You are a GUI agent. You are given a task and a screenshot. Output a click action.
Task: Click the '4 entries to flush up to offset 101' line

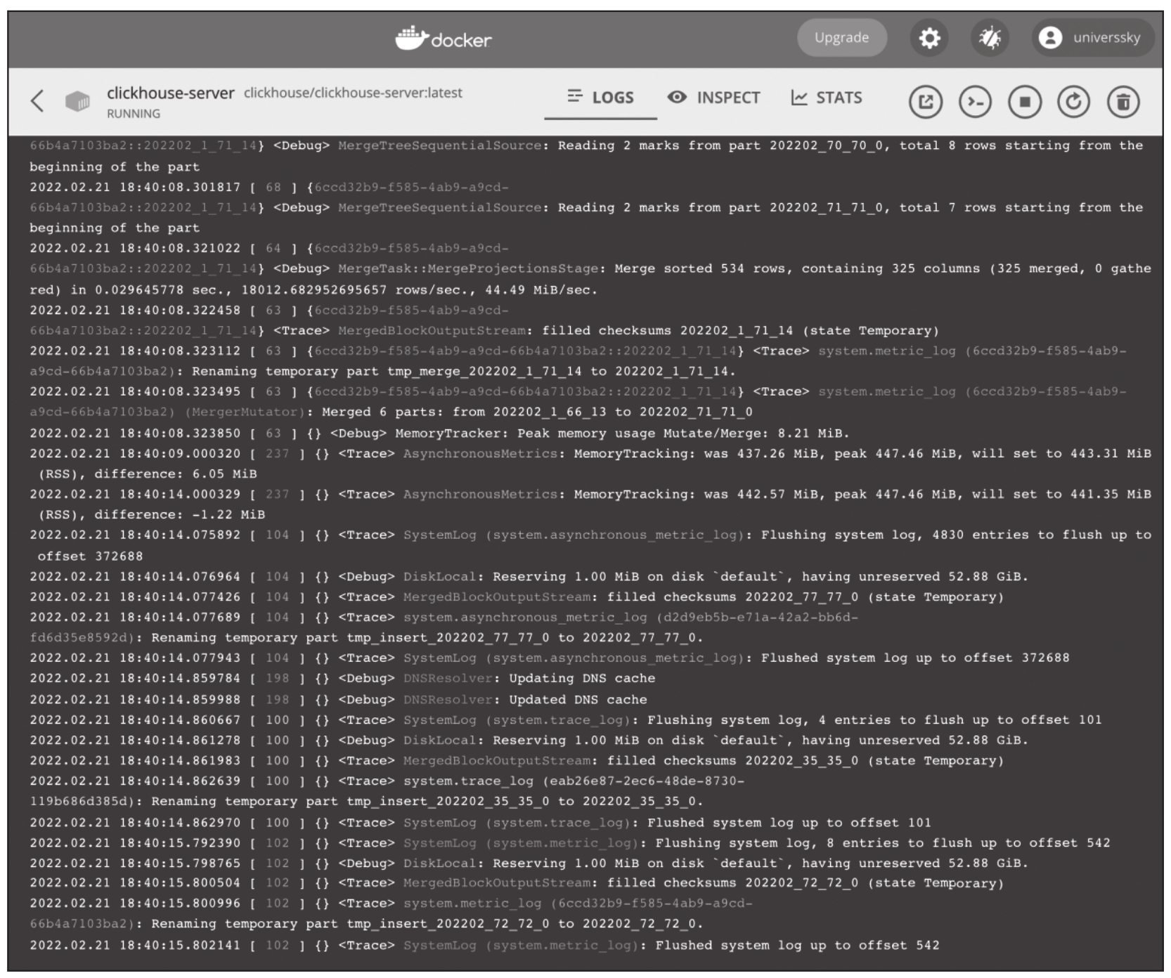(x=566, y=720)
